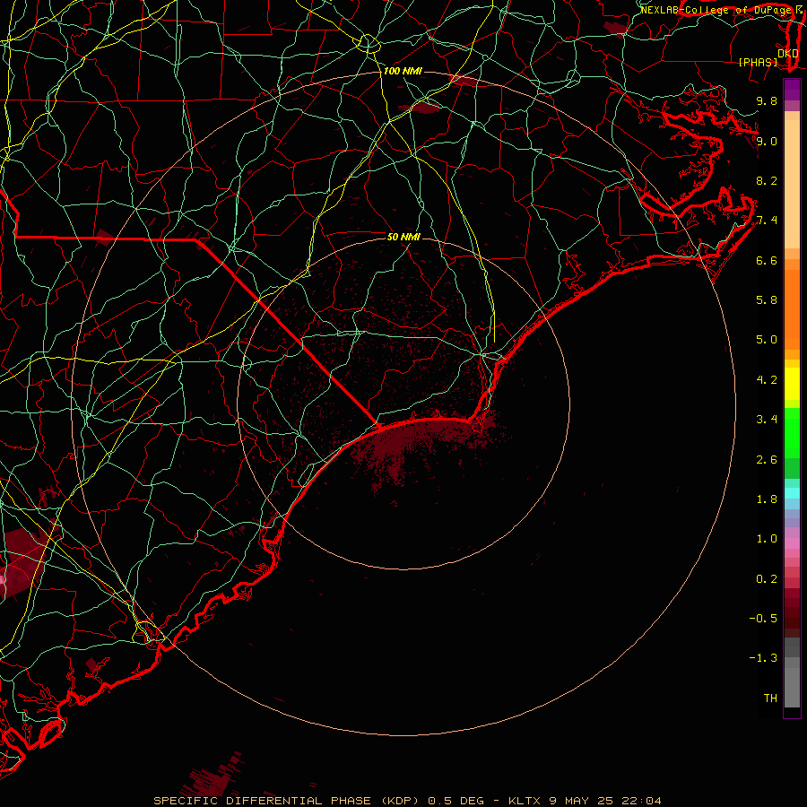Click the 50 NMI range ring label
807x807 pixels.
403,238
